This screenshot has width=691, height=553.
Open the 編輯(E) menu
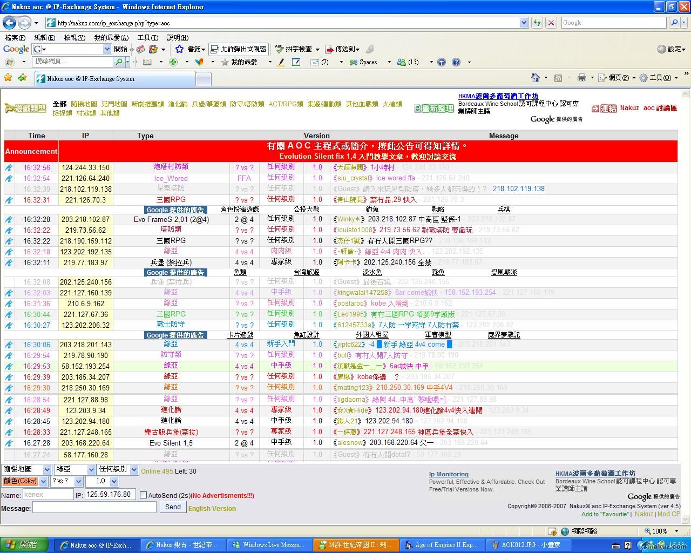coord(44,37)
